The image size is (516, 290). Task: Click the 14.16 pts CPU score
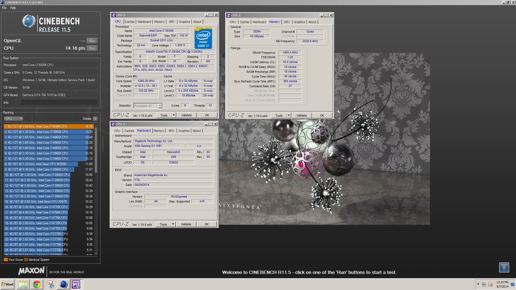75,48
